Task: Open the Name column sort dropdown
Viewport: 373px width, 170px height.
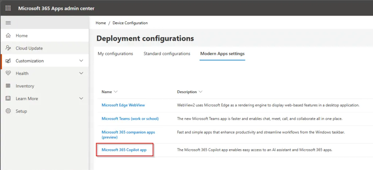Action: 115,92
